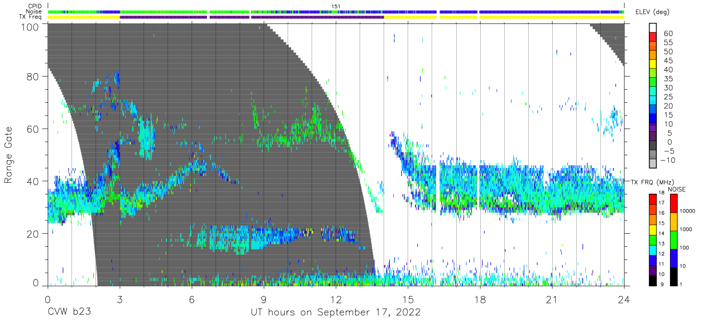Click the red 55–60 ELEV colorbar segment
Image resolution: width=702 pixels, height=324 pixels.
[653, 38]
